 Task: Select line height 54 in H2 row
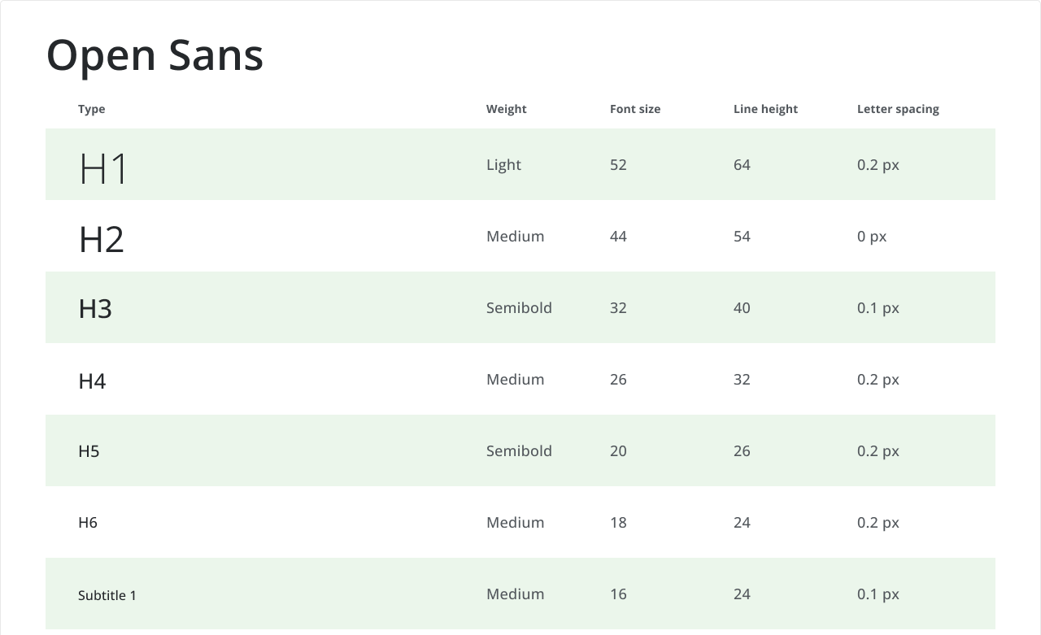(742, 237)
